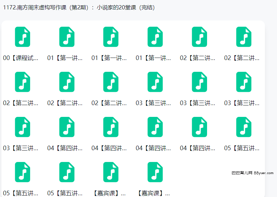
Task: Open the third 01【第一讲... audio file icon
Action: (155, 37)
